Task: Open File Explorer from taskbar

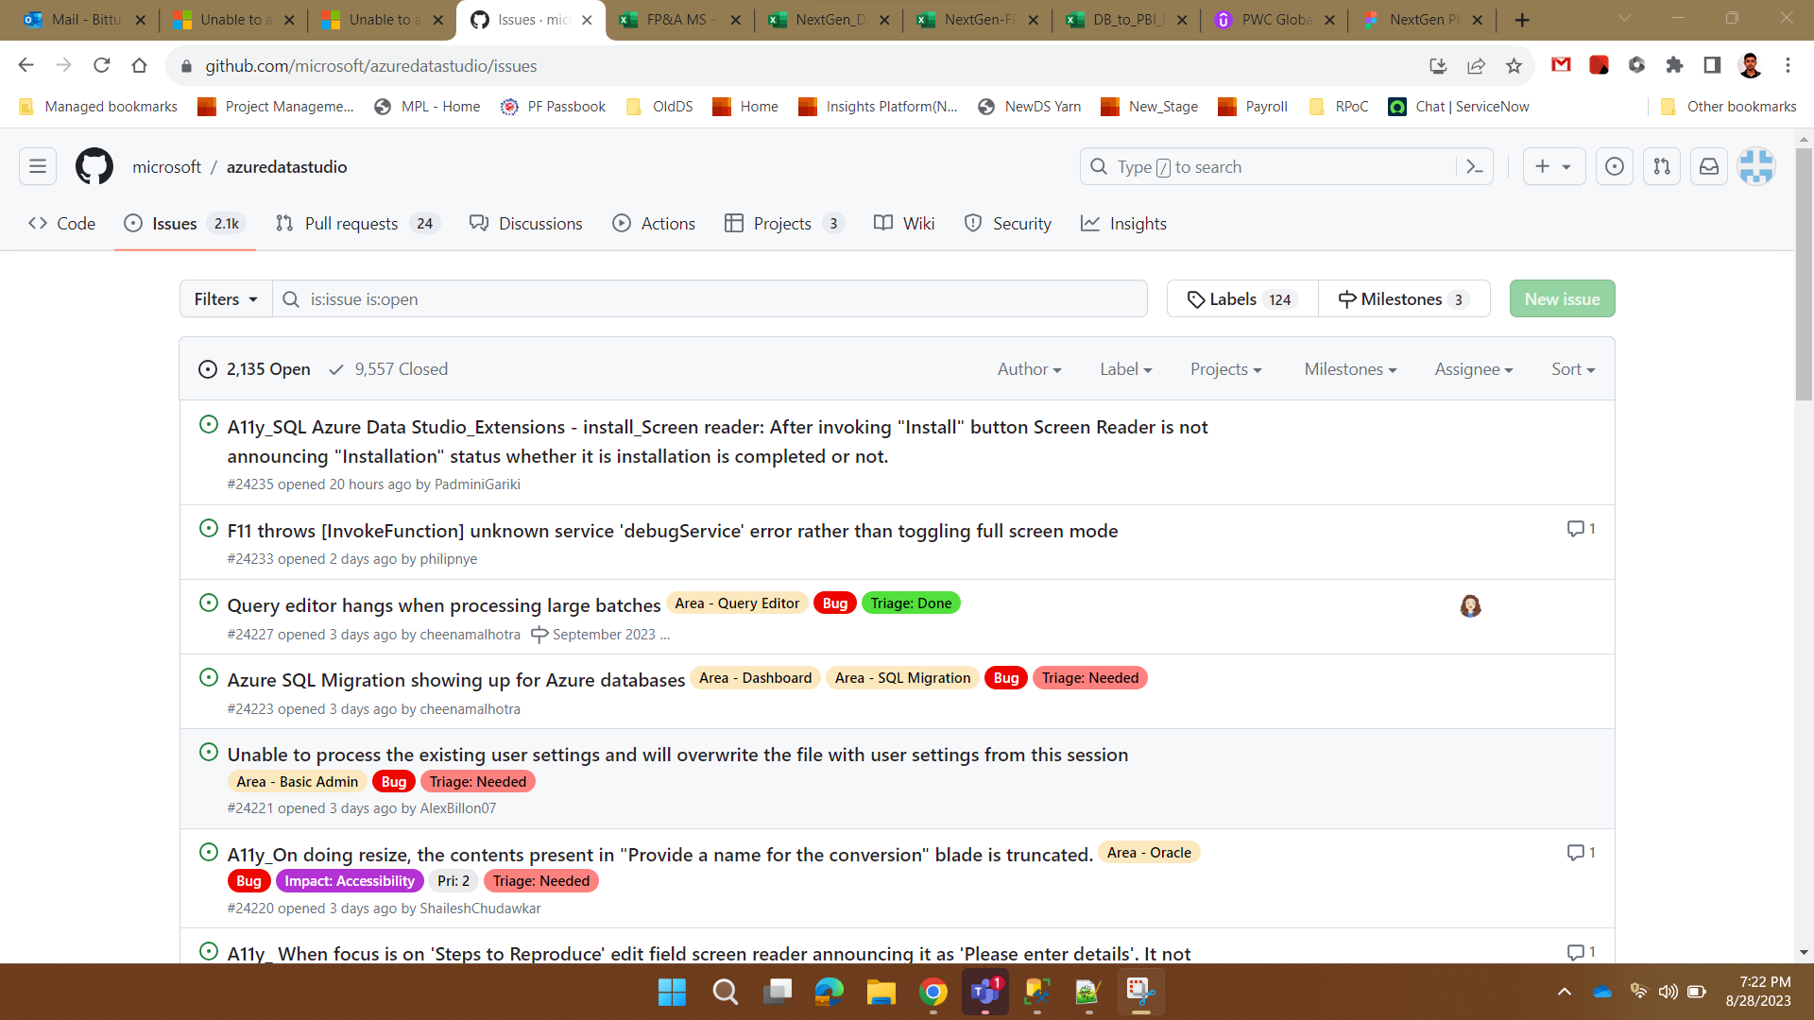Action: pyautogui.click(x=881, y=992)
